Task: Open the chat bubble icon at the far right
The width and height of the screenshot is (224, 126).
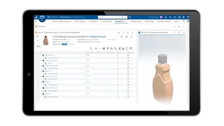Action: click(x=188, y=21)
